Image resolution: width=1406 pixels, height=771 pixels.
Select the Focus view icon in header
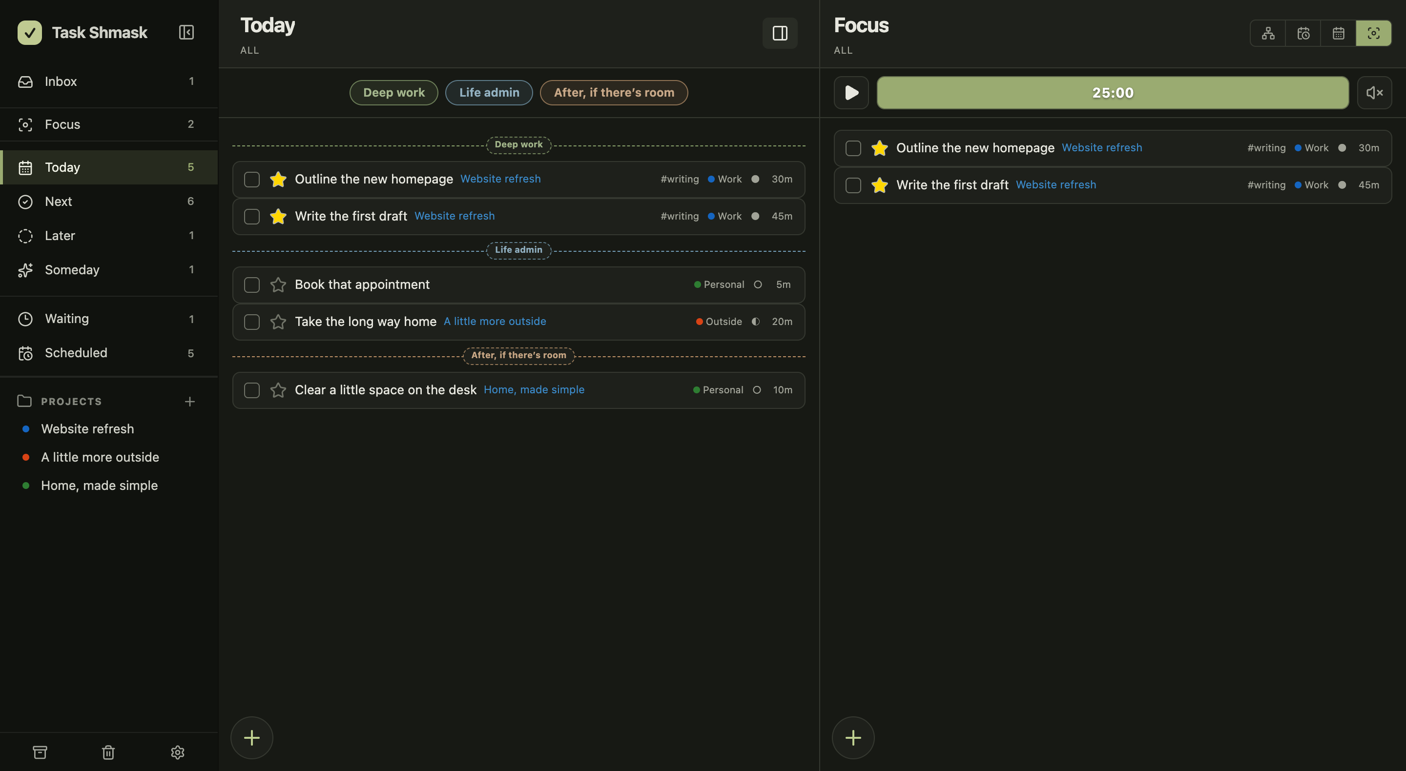point(1373,33)
